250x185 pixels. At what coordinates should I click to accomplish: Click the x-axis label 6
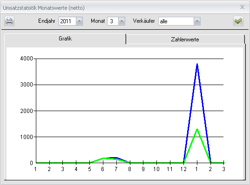(103, 169)
